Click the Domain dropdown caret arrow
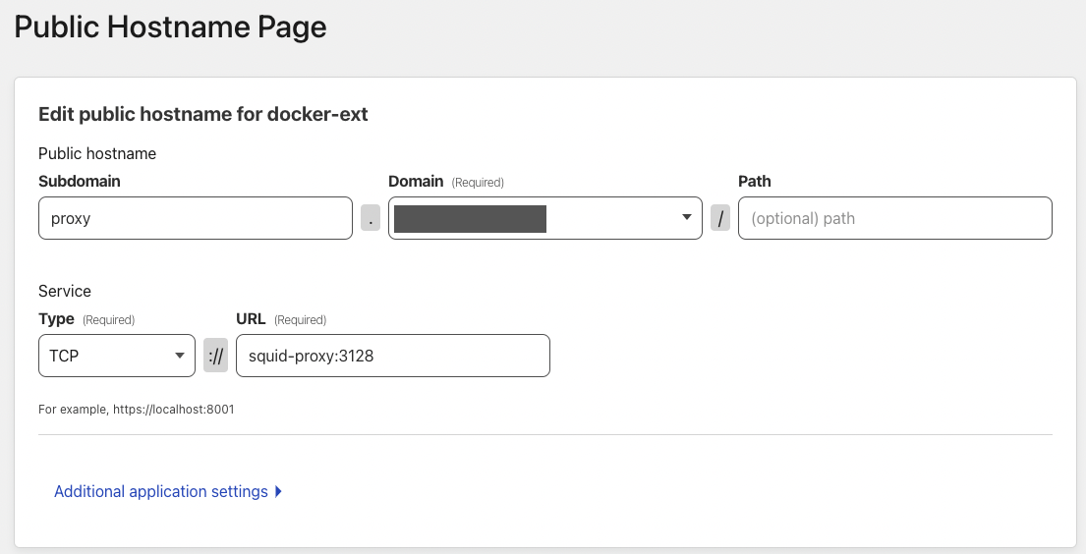 click(x=686, y=218)
